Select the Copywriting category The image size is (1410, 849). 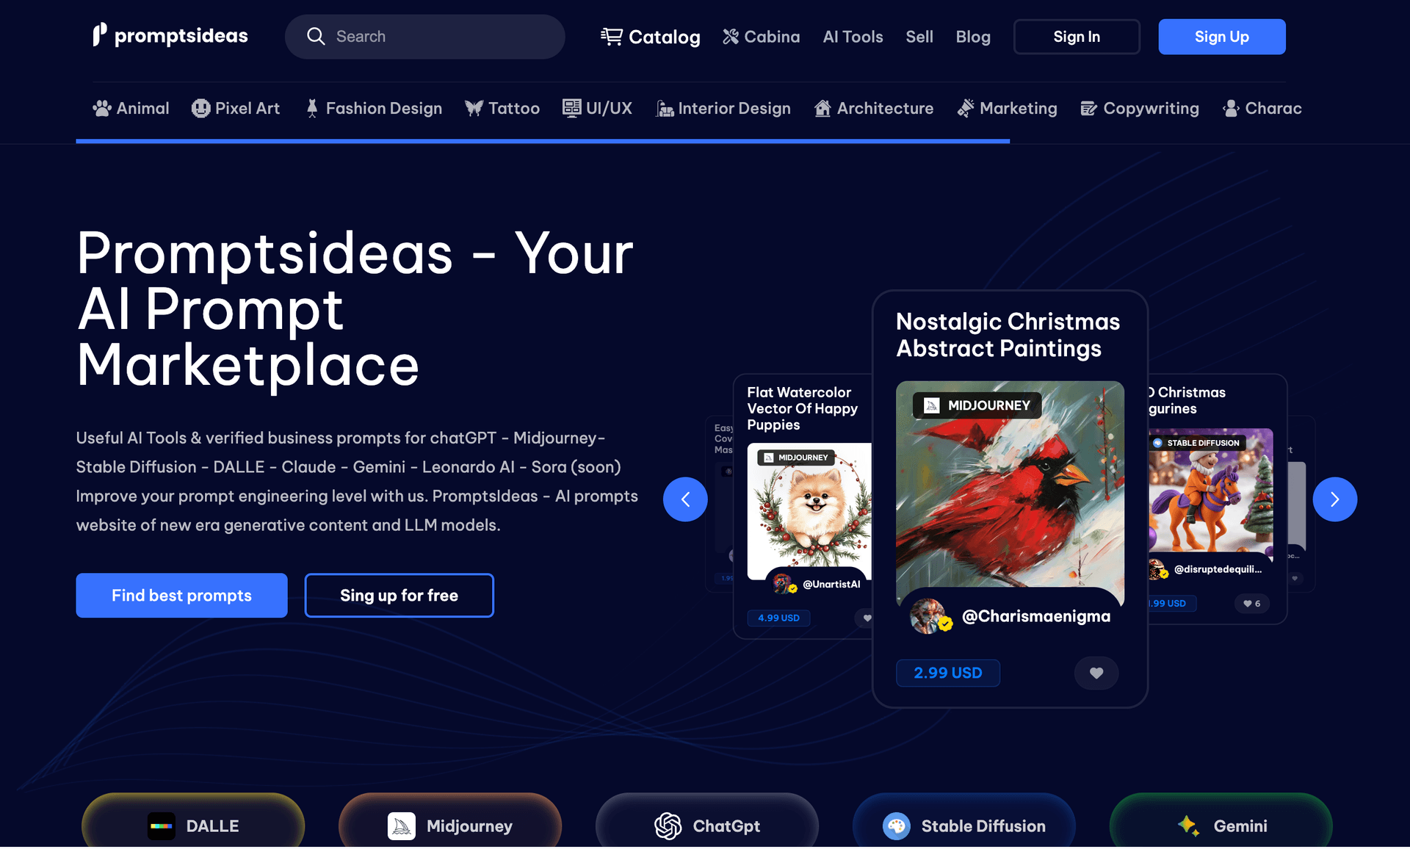coord(1140,108)
